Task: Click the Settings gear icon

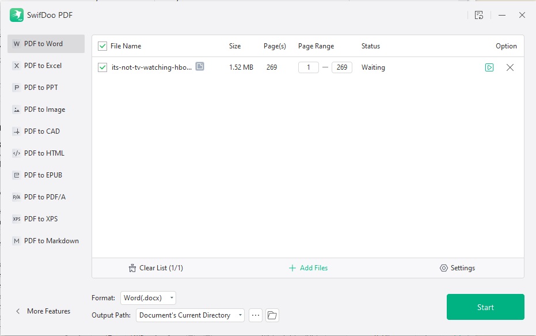Action: tap(443, 268)
